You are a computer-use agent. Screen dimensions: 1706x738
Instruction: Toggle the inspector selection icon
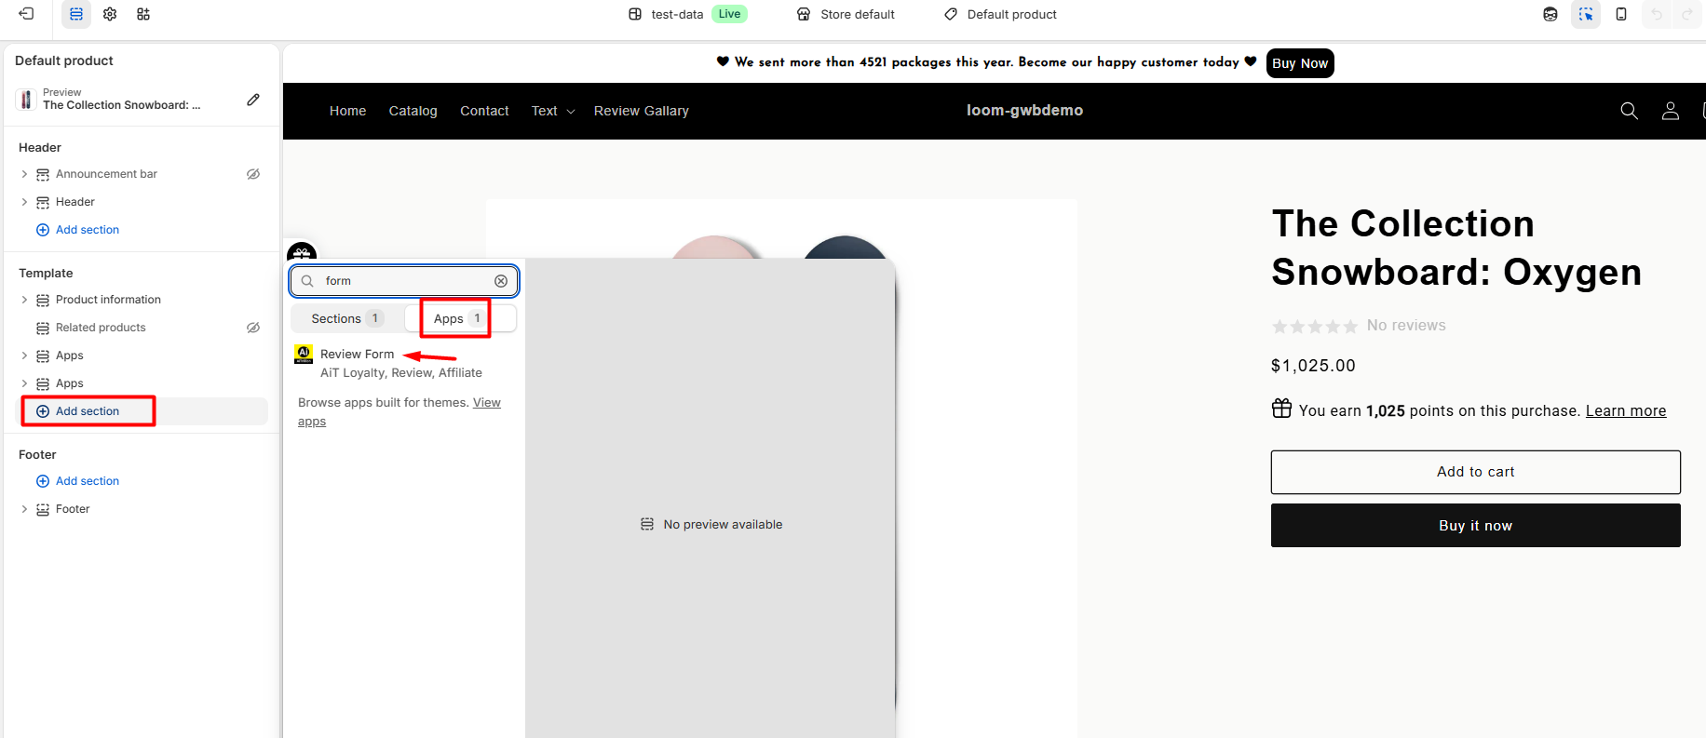point(1586,14)
